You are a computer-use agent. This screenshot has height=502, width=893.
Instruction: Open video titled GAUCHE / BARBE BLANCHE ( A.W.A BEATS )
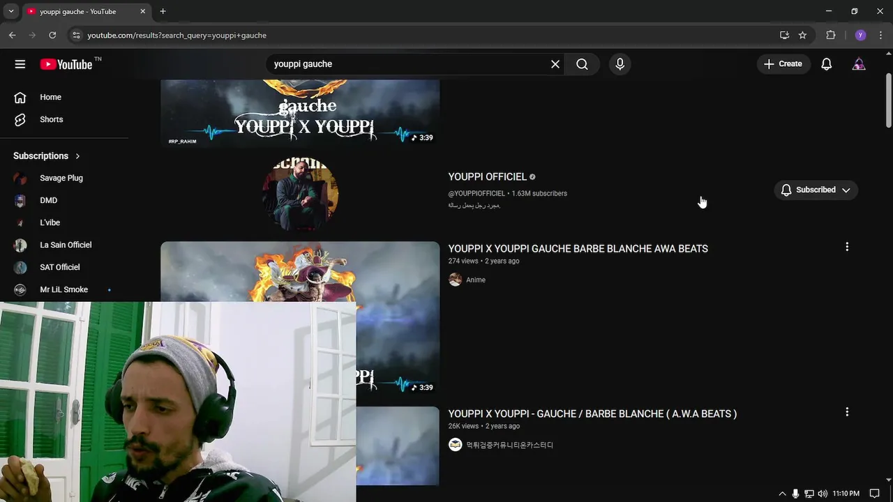click(x=592, y=413)
